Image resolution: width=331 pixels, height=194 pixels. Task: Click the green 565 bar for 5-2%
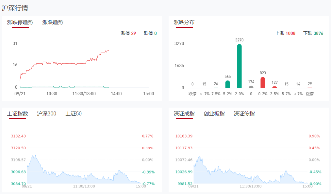pyautogui.click(x=228, y=84)
